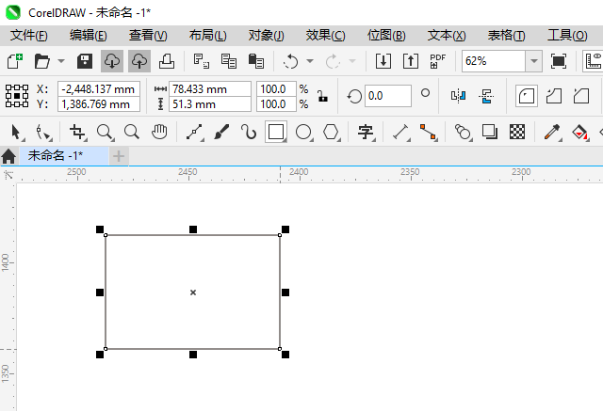
Task: Click cloud download icon
Action: coord(112,61)
